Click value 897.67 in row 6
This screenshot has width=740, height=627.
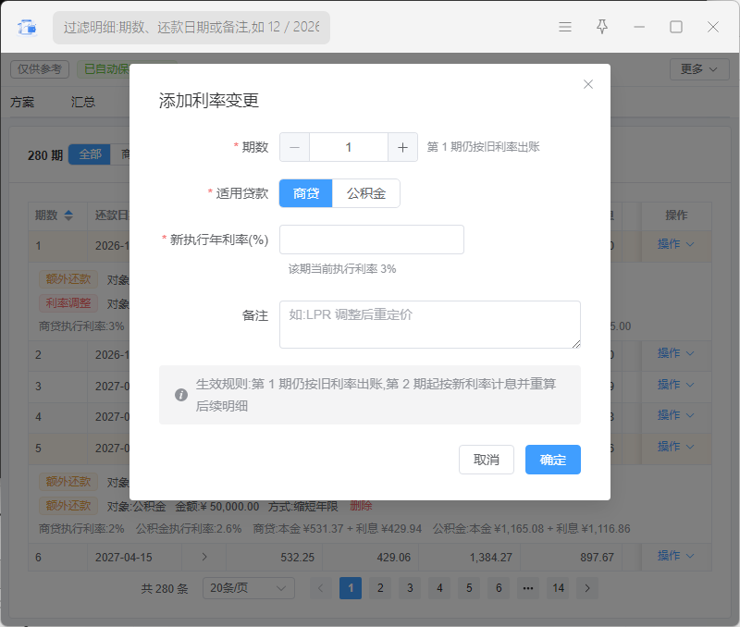(597, 558)
